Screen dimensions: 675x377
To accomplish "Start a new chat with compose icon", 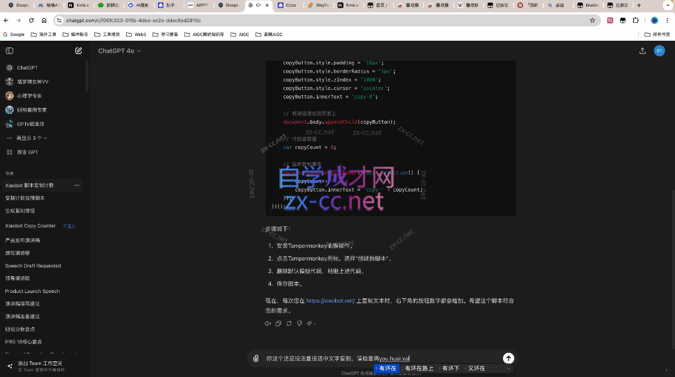I will [79, 51].
